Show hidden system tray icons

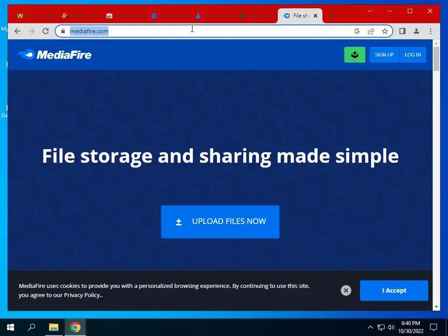pos(370,327)
